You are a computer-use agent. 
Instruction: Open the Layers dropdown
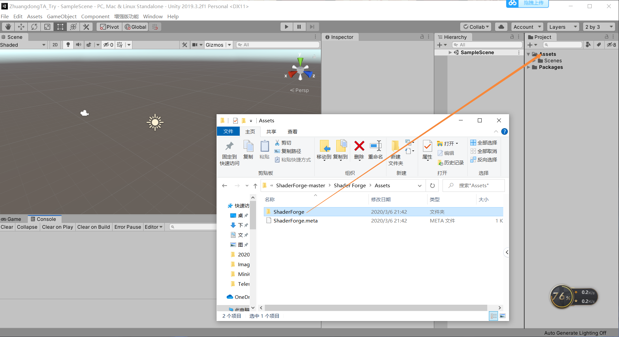563,27
